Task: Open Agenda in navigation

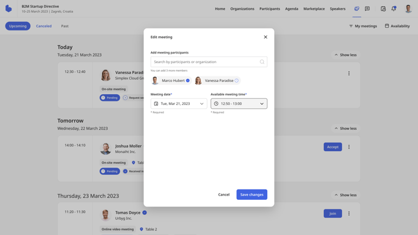Action: [x=292, y=9]
